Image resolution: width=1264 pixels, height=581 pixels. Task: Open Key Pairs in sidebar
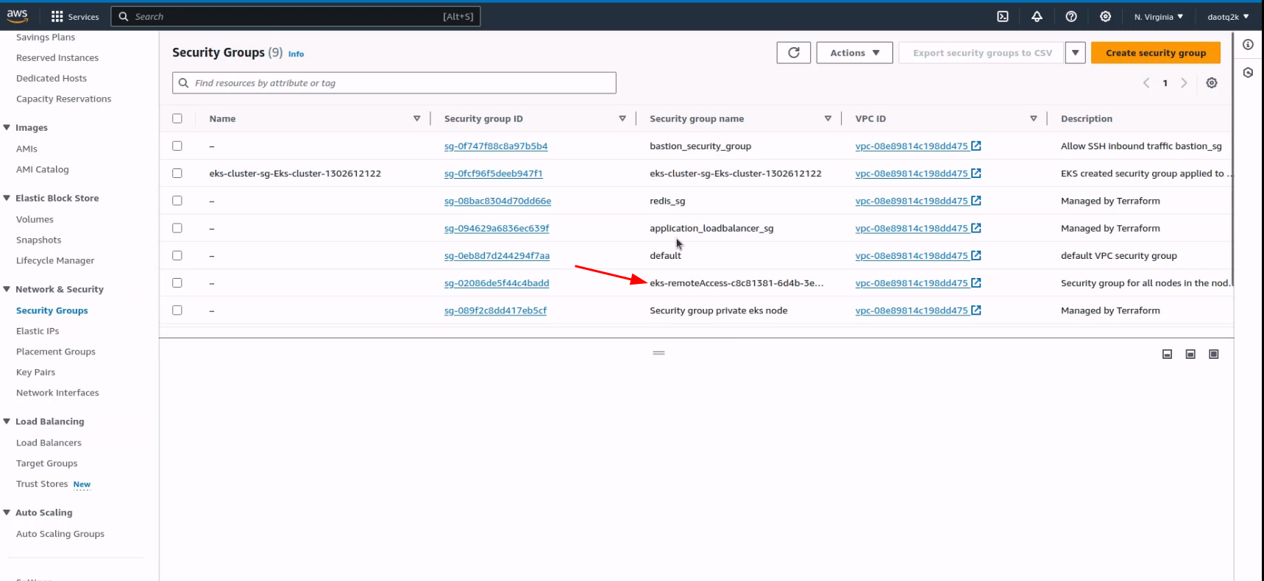click(35, 372)
